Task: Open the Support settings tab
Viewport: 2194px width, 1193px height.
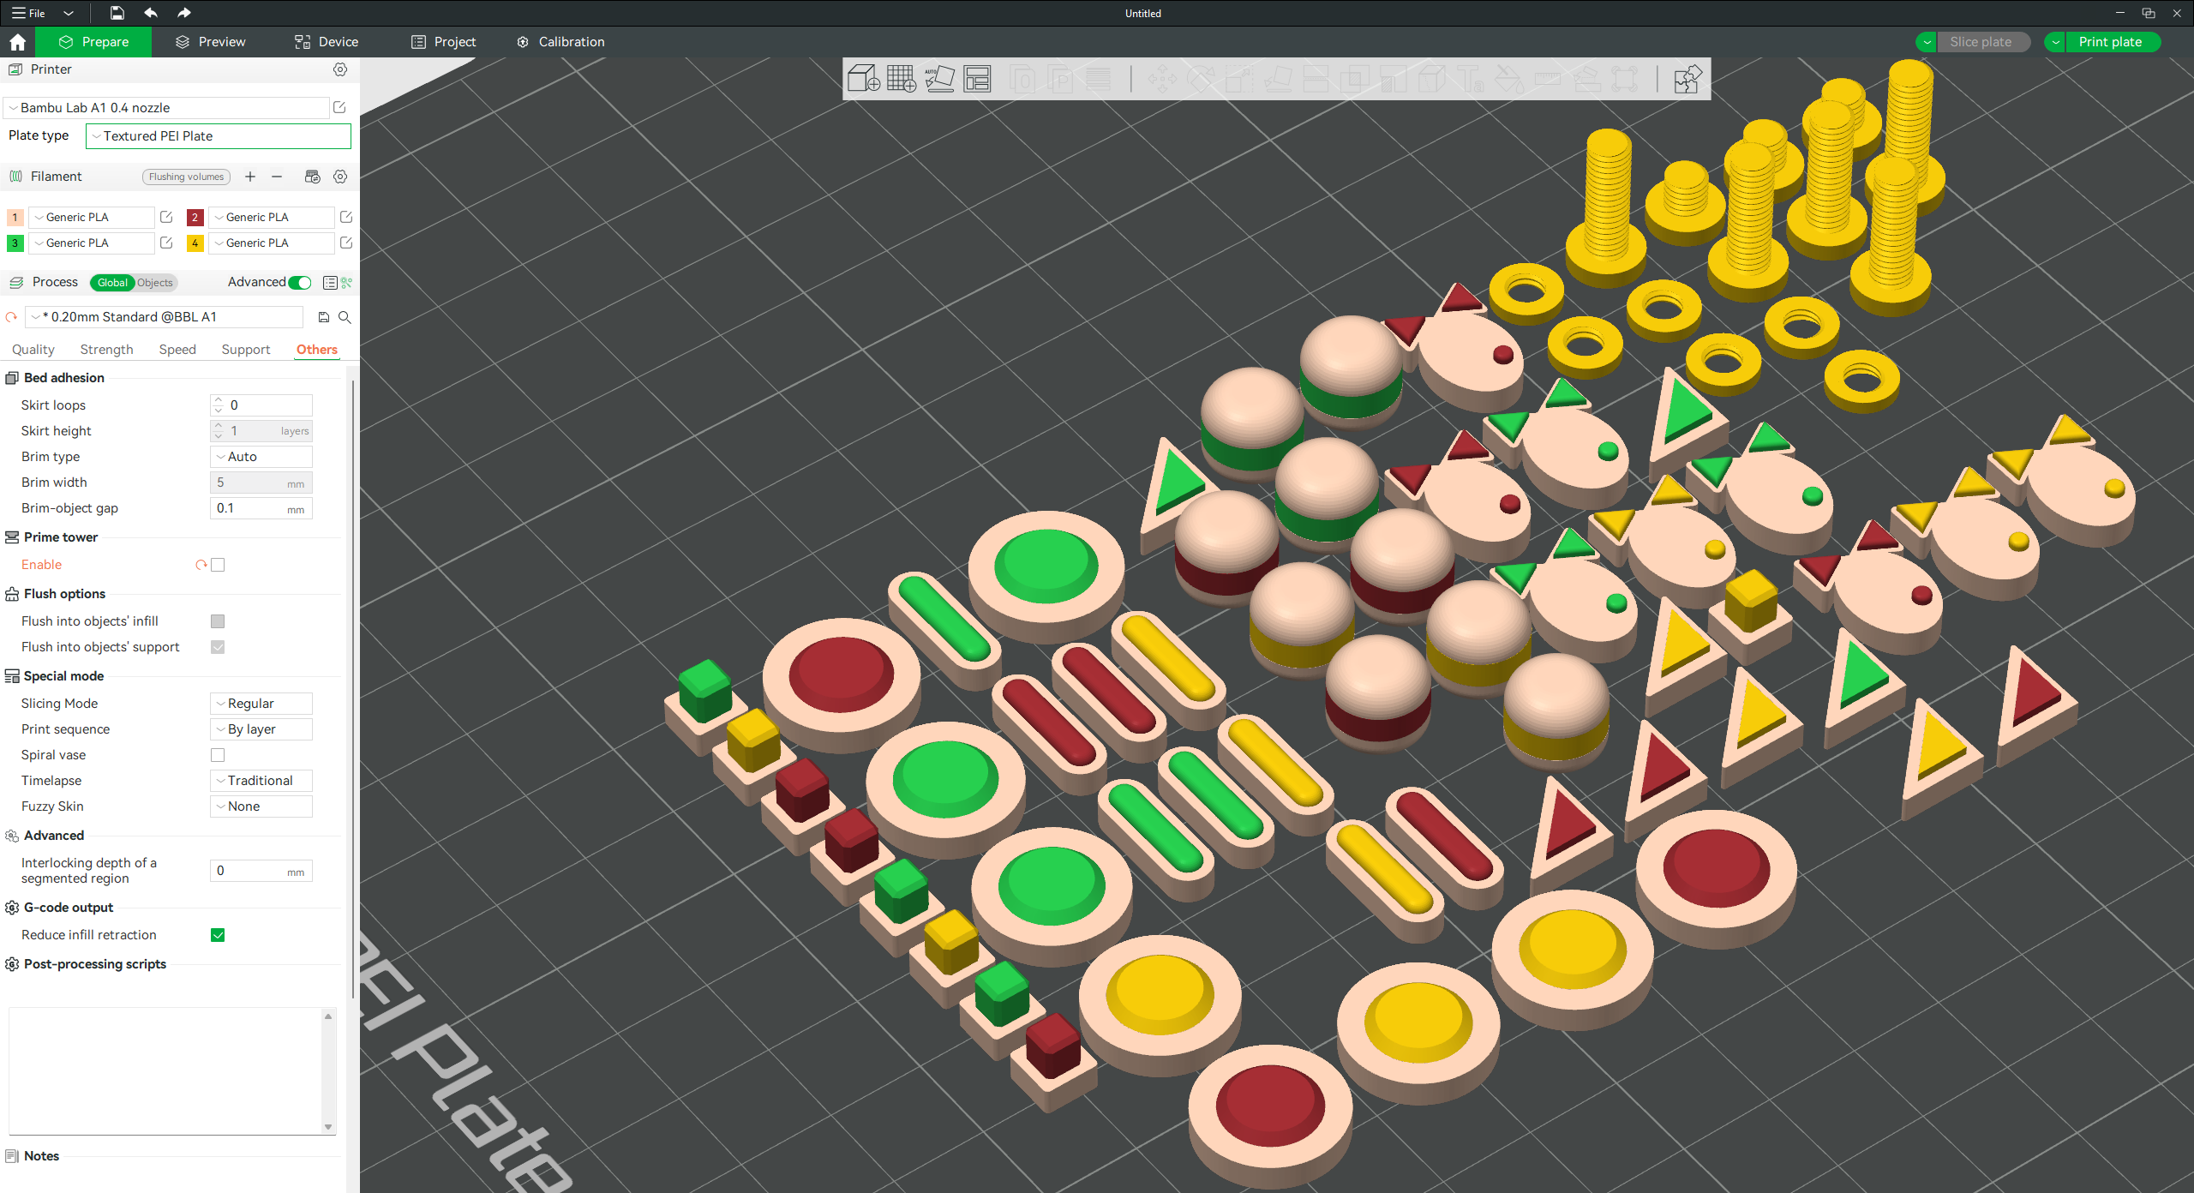Action: [245, 350]
